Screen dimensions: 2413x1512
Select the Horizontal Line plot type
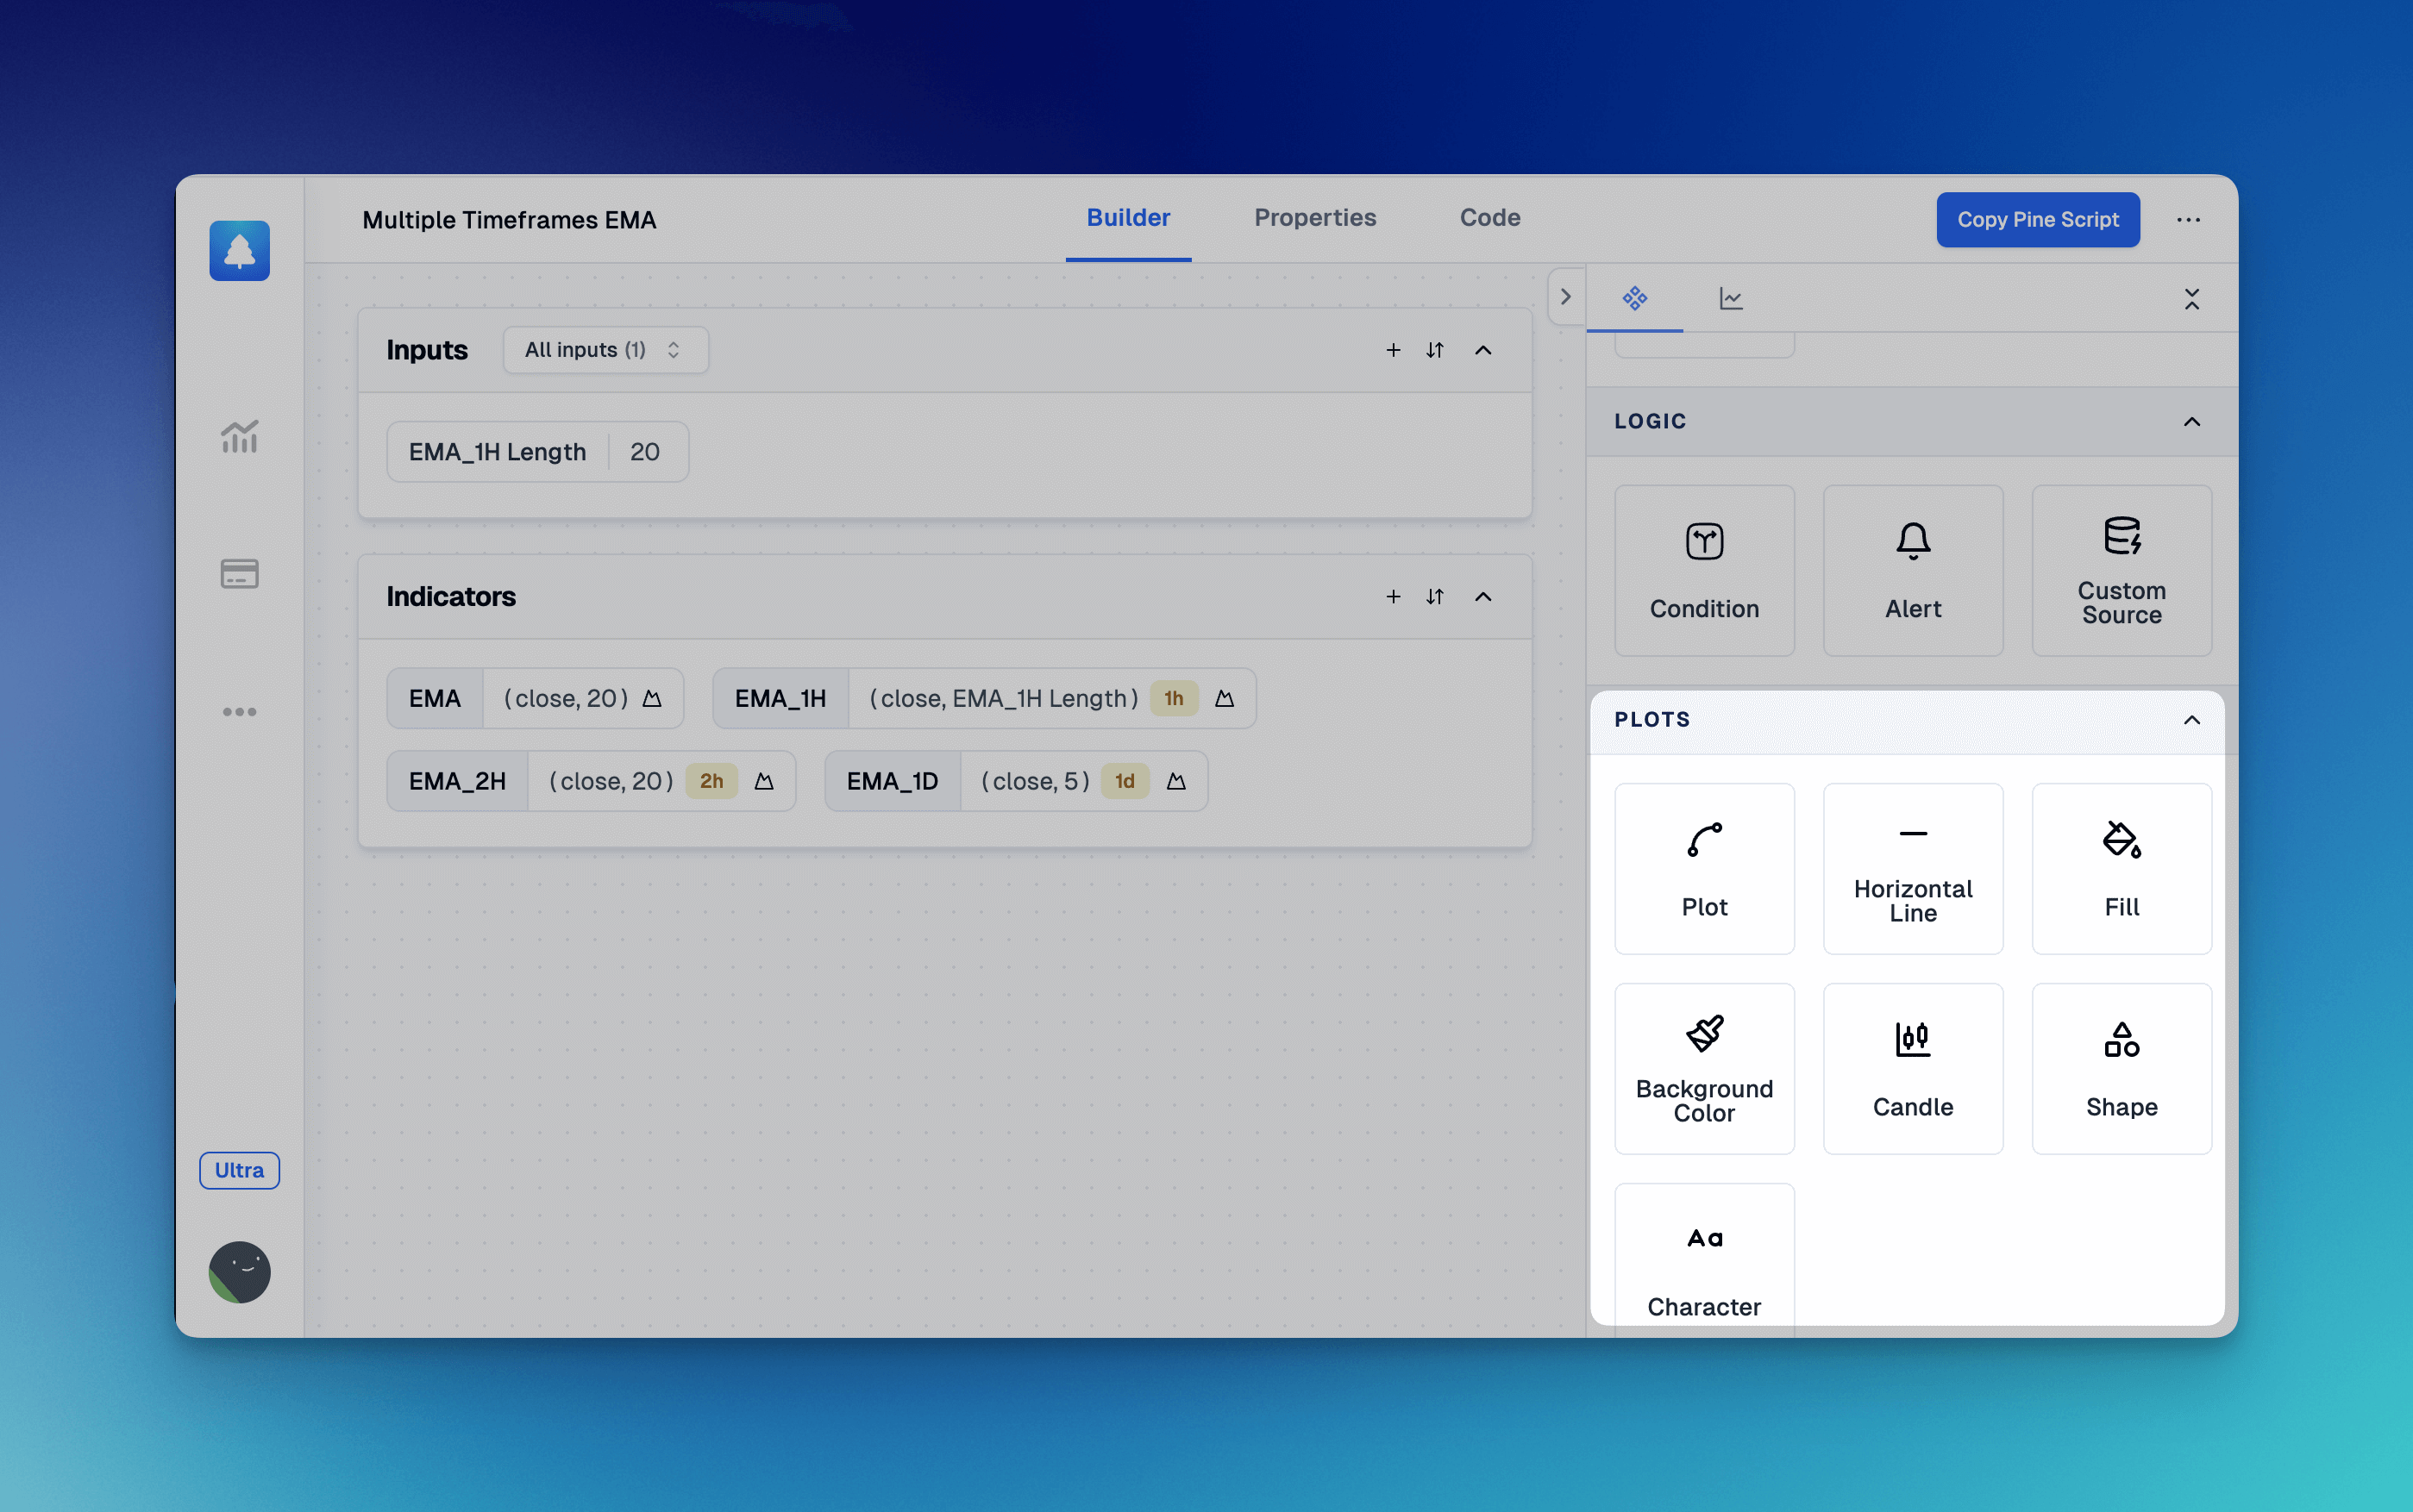pos(1913,867)
